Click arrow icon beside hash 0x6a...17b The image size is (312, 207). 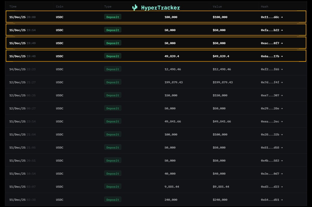click(x=282, y=56)
